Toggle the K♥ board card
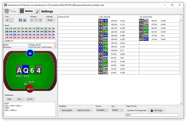Image resolution: width=187 pixels, height=122 pixels. coord(11,38)
